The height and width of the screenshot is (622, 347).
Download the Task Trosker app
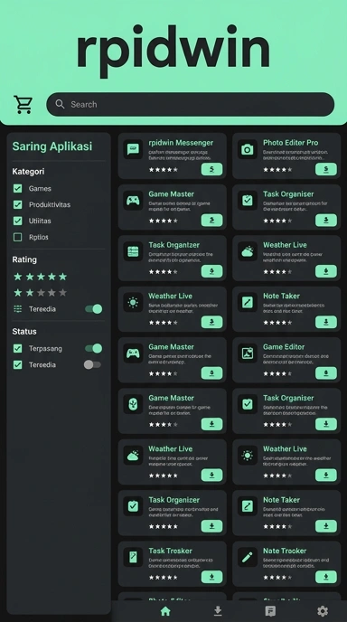coord(211,577)
